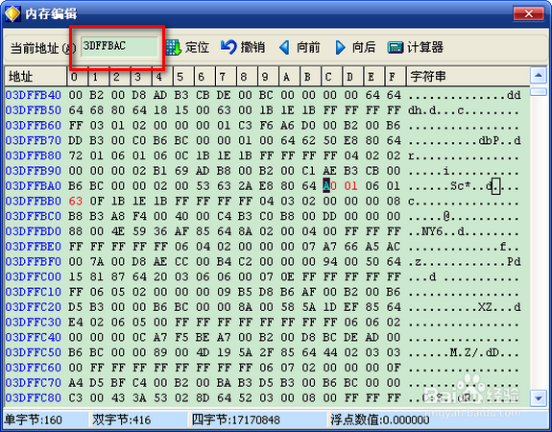
Task: Select address 03DFFB70
Action: [x=33, y=140]
